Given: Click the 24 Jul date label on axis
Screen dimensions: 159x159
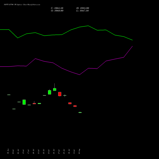Looking at the screenshot, I should coord(54,152).
